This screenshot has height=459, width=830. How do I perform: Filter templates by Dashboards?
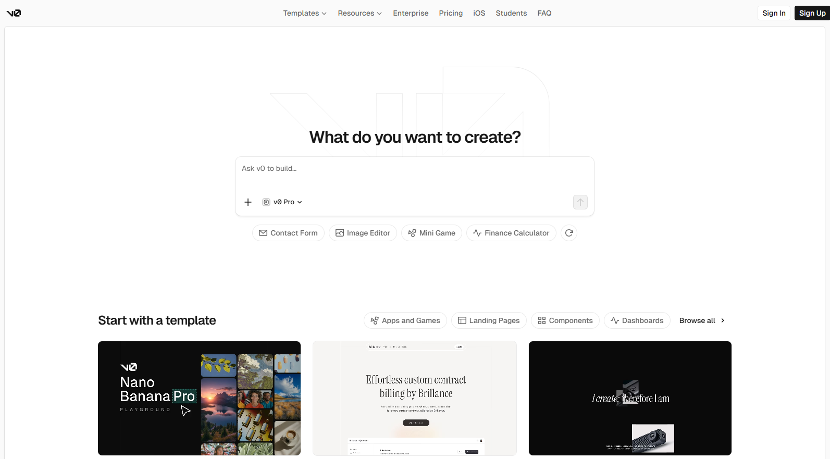[x=637, y=320]
